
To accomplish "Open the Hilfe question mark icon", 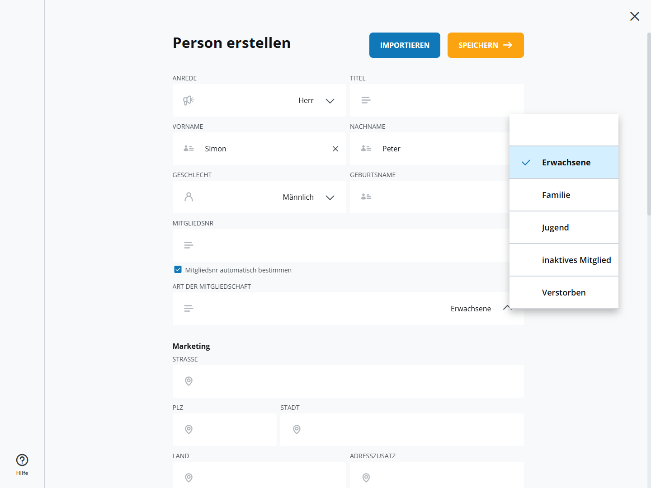I will [x=22, y=460].
